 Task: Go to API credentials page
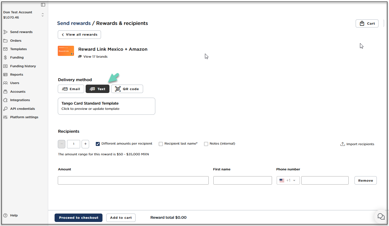22,109
